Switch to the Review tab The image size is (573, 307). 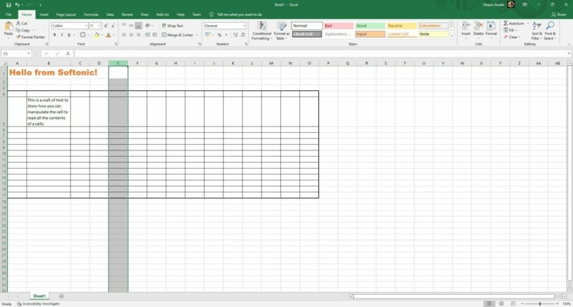point(127,15)
